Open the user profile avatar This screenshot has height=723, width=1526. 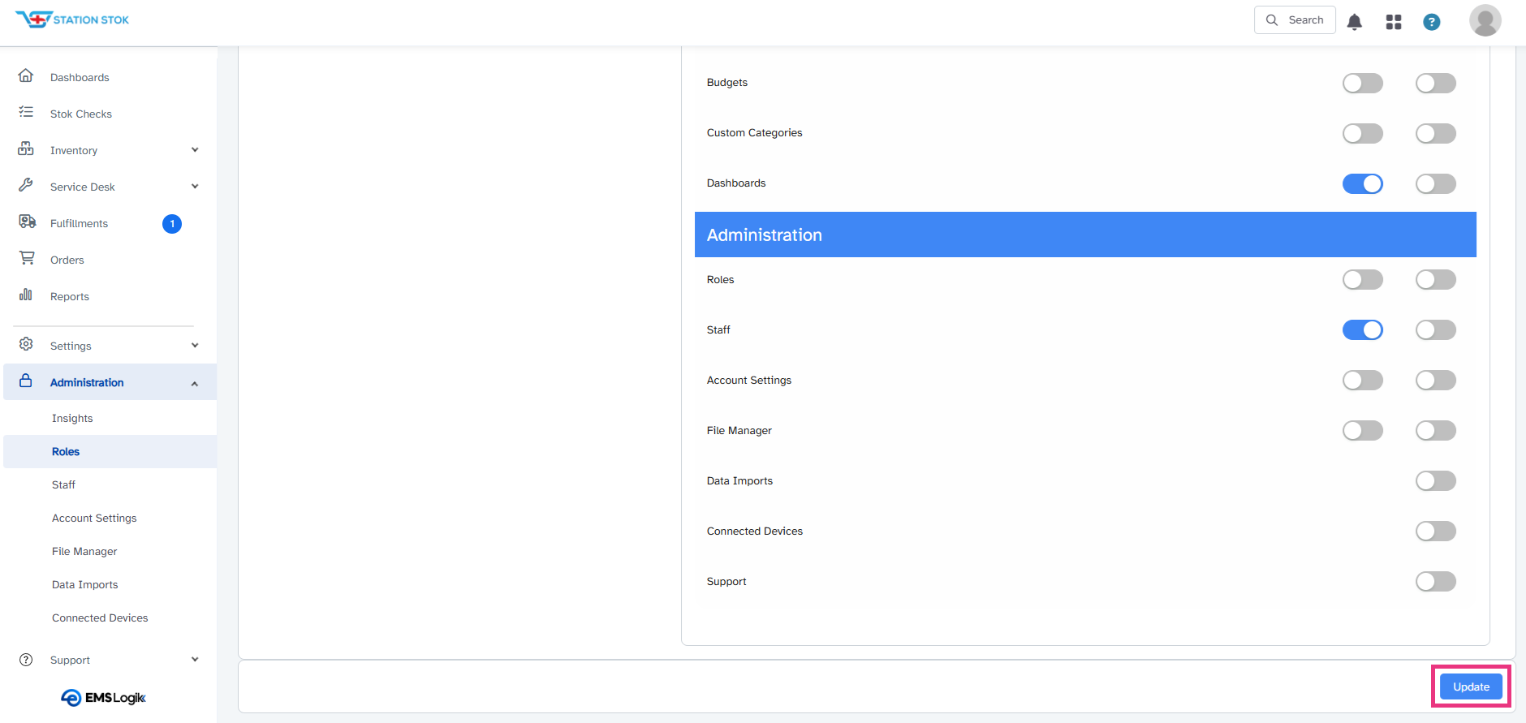pyautogui.click(x=1485, y=20)
